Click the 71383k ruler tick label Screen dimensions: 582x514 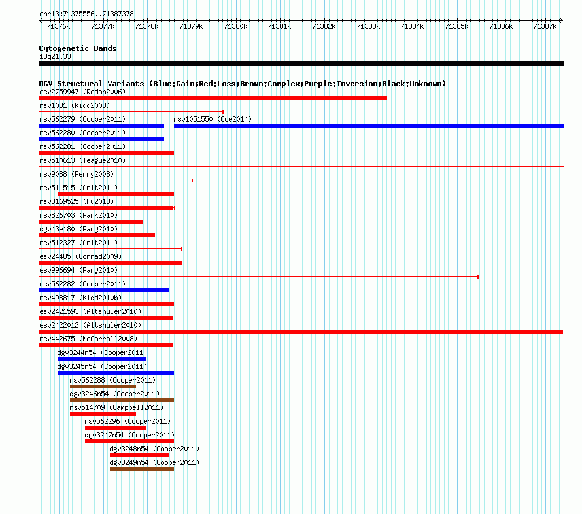[x=368, y=26]
